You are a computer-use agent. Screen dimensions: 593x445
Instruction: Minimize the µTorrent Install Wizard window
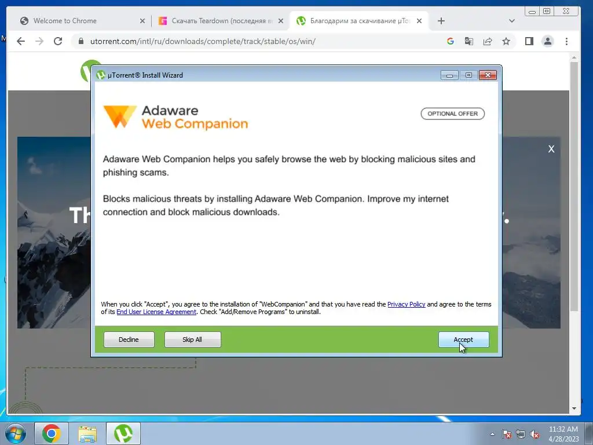tap(449, 75)
